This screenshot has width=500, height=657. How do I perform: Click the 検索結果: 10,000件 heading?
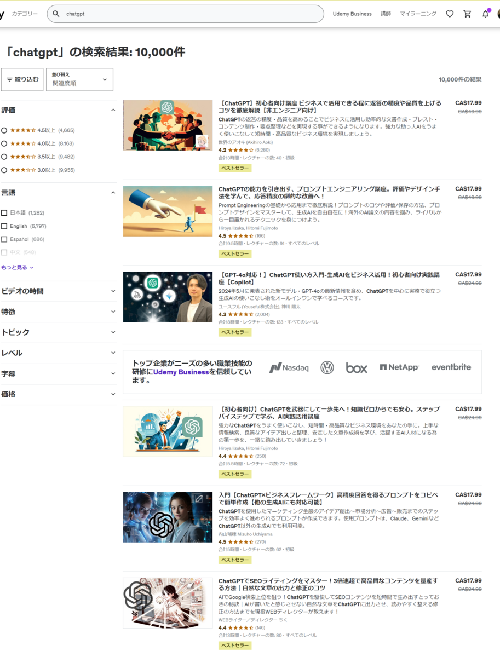[x=96, y=52]
